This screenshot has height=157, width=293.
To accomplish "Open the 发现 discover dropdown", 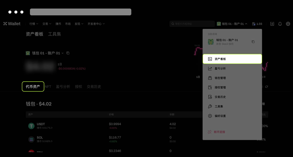I will tap(79, 24).
